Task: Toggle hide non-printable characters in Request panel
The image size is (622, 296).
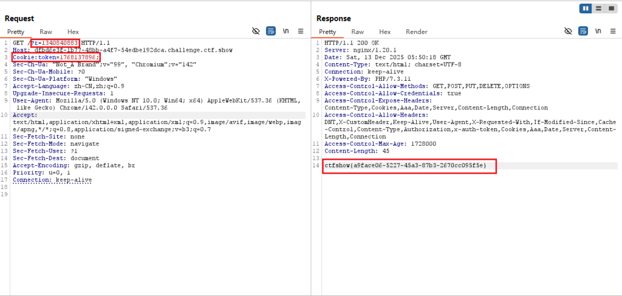Action: [256, 31]
